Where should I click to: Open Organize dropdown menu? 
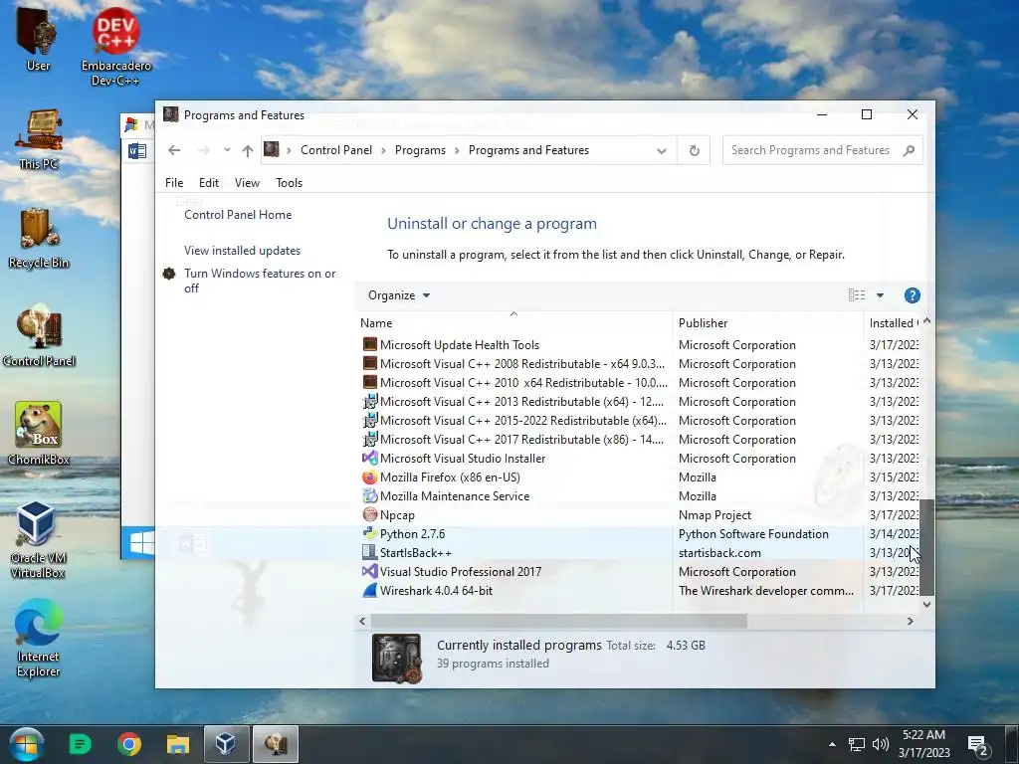[399, 295]
